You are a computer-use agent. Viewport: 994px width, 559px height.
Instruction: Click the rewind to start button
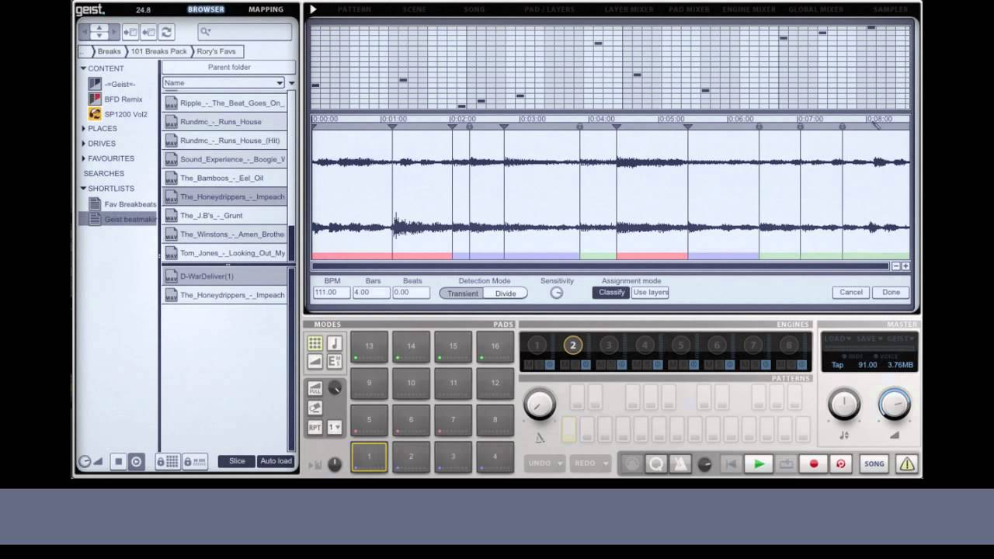pos(730,464)
